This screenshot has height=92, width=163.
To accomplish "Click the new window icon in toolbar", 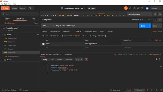I will click(31, 8).
